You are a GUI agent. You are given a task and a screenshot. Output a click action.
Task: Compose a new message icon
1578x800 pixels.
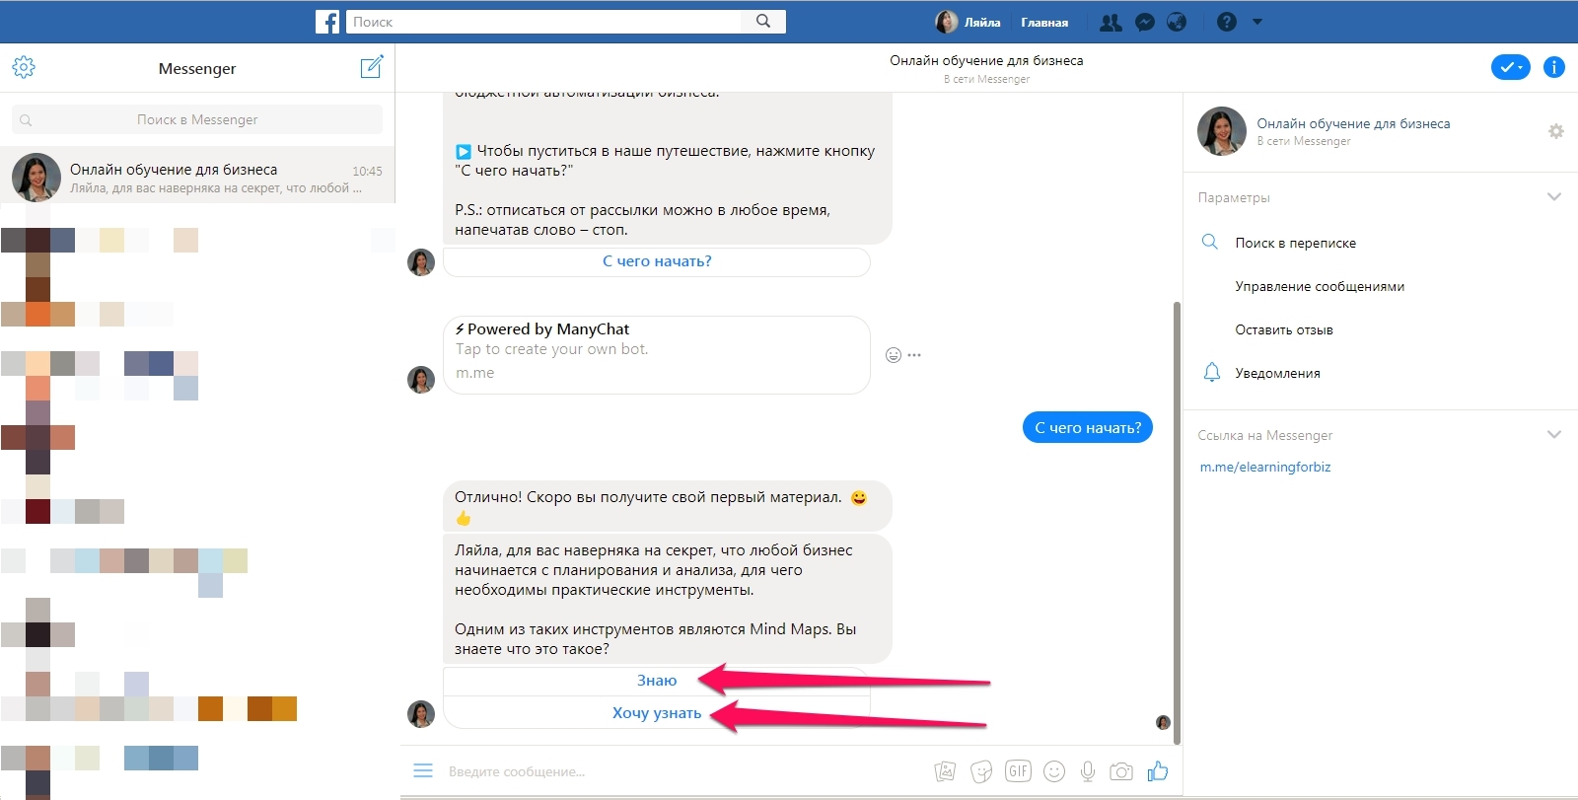(x=372, y=67)
